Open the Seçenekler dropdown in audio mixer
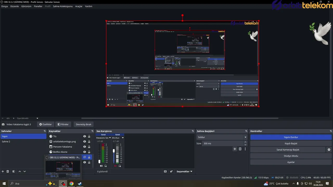 184,171
